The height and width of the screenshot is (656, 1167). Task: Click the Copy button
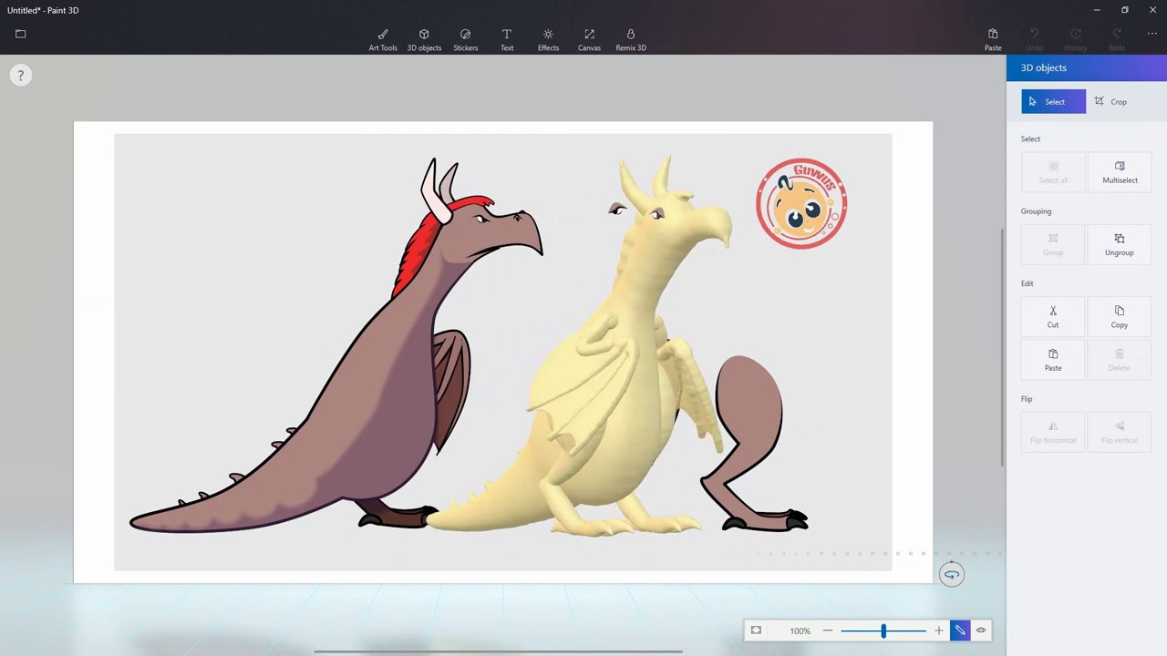[1120, 316]
